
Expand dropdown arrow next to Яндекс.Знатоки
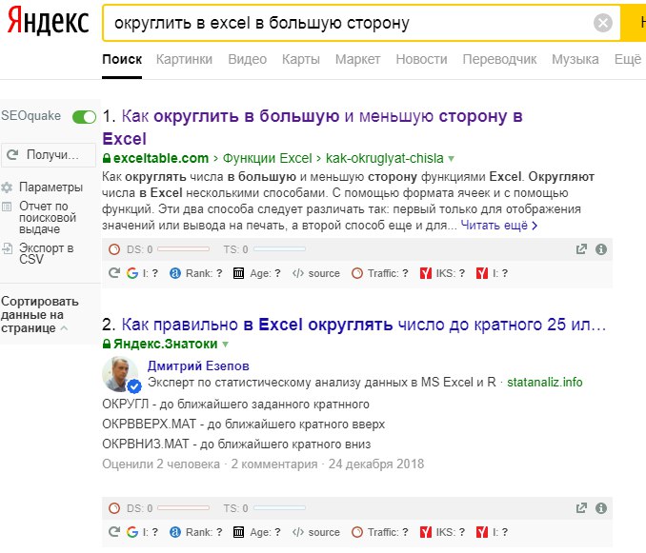[x=226, y=345]
